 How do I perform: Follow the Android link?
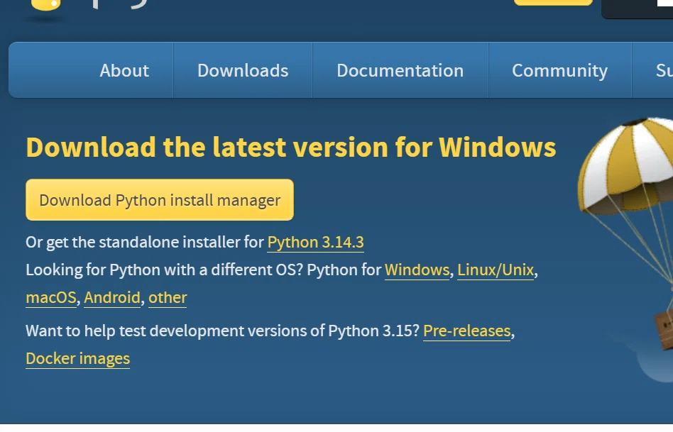(112, 298)
